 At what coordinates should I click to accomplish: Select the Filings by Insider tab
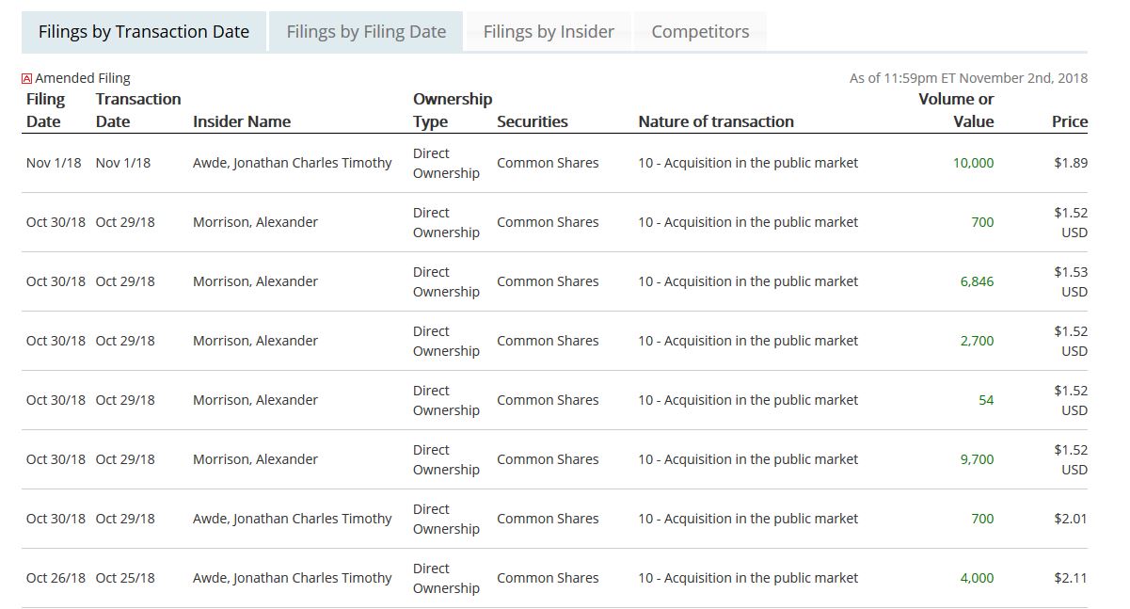click(549, 32)
